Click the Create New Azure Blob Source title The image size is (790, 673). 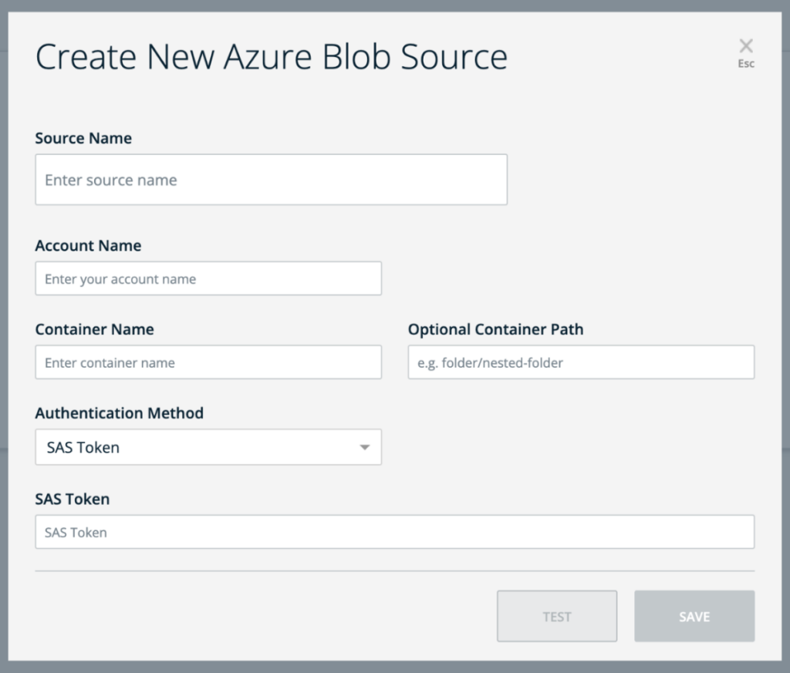pyautogui.click(x=272, y=56)
